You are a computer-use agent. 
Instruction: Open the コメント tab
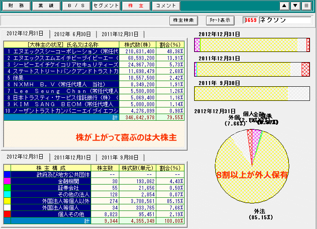point(166,6)
